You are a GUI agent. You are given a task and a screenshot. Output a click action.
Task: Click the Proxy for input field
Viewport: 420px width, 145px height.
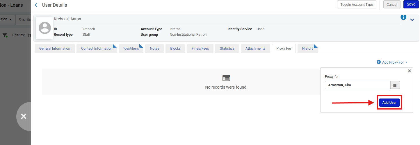click(x=357, y=85)
